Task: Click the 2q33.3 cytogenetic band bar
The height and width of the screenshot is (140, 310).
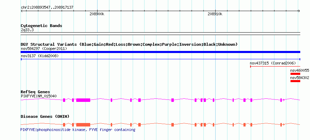Action: coord(160,33)
